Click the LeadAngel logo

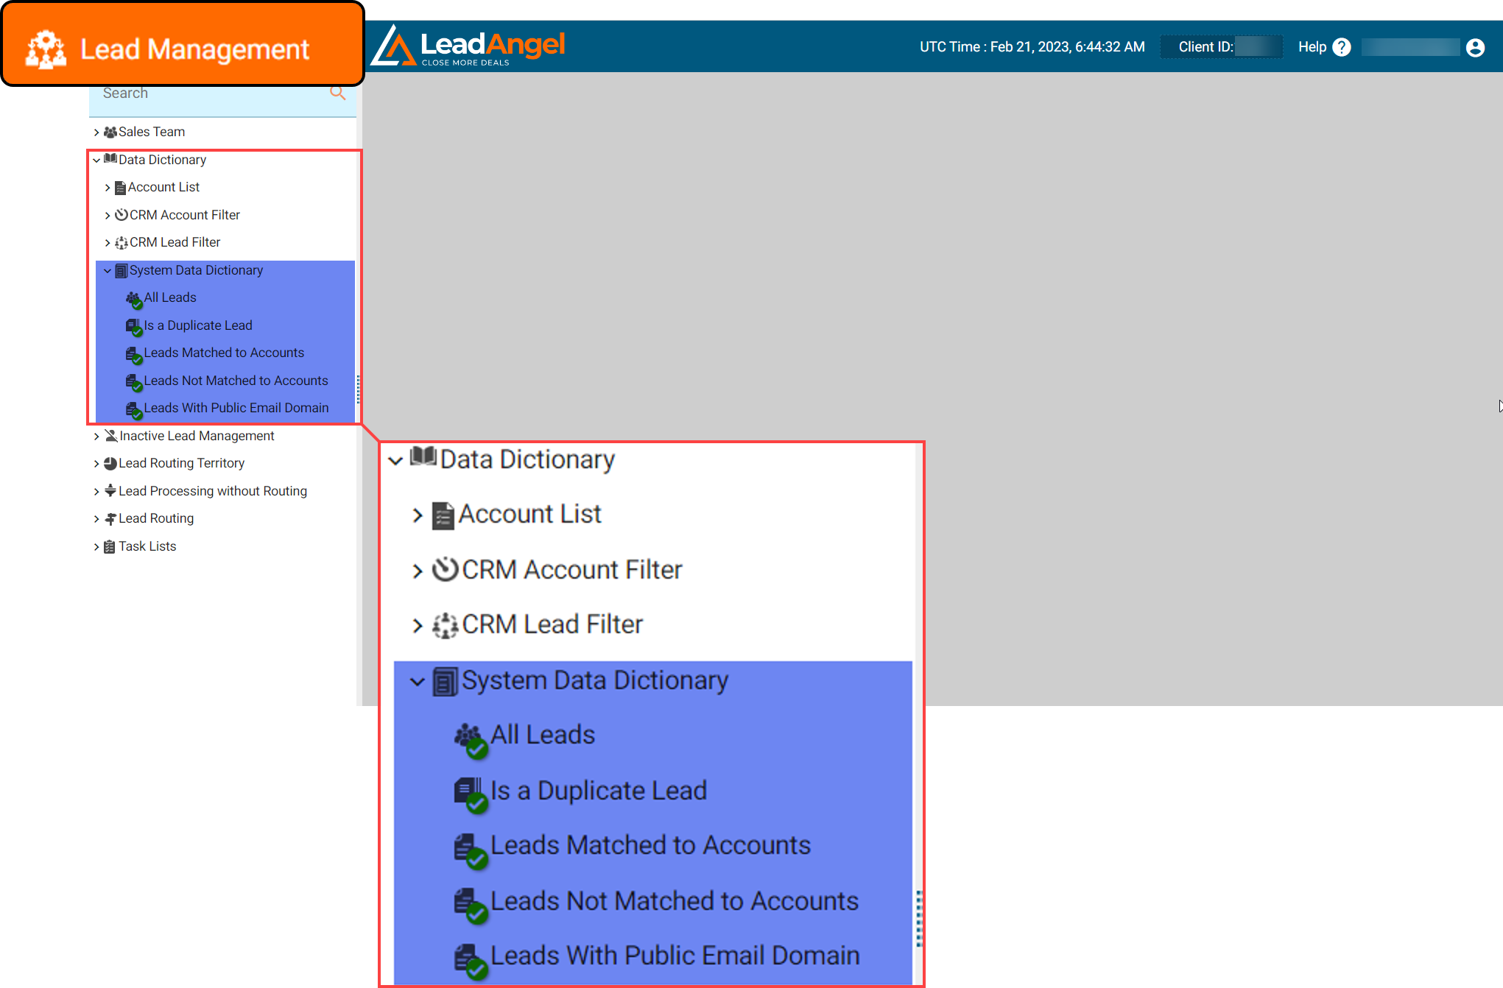pyautogui.click(x=468, y=46)
